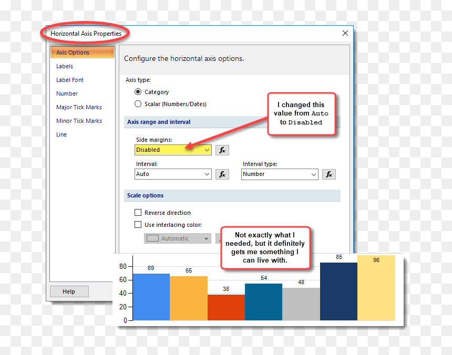
Task: Open the Label Font page
Action: pyautogui.click(x=70, y=80)
